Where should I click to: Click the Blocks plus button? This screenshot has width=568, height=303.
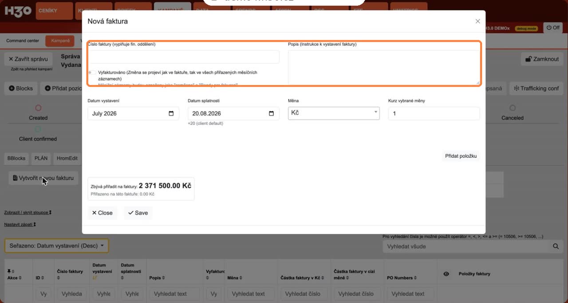pos(21,88)
